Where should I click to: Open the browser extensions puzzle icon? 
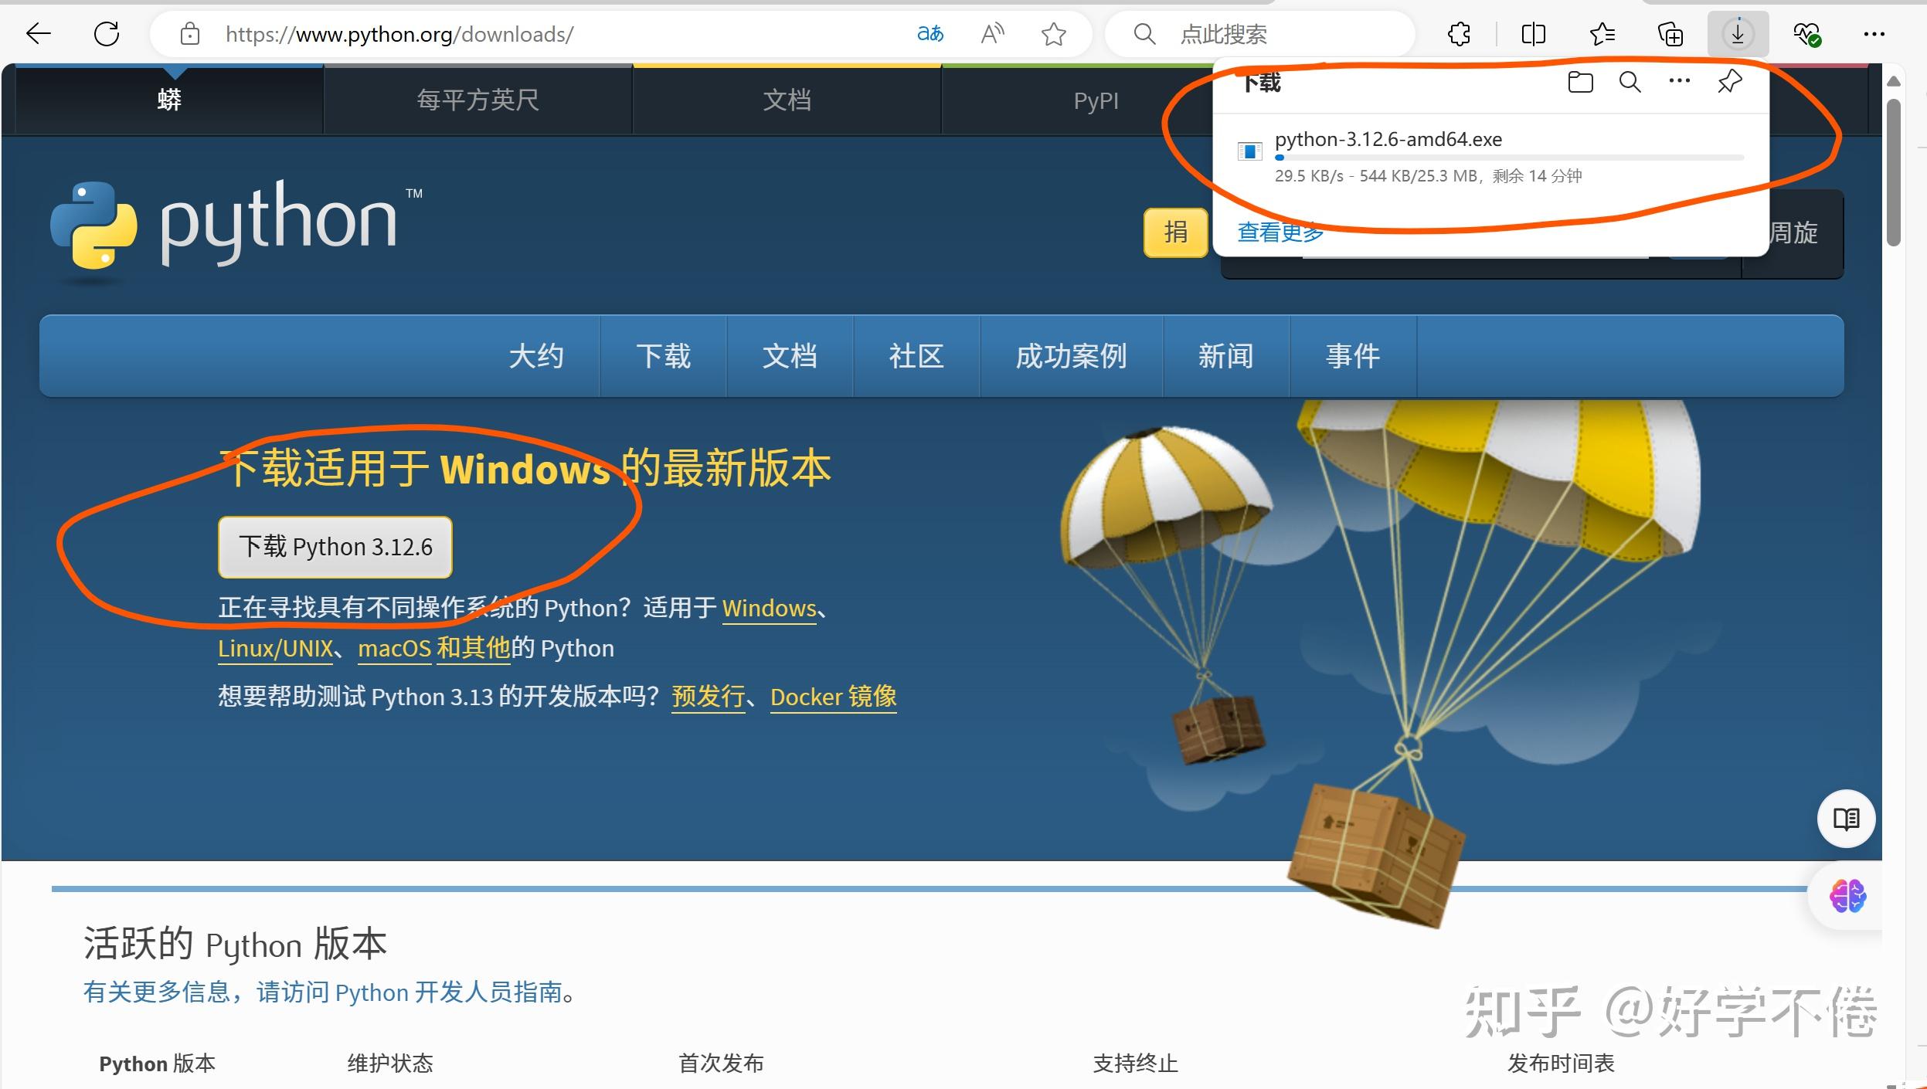pyautogui.click(x=1459, y=34)
